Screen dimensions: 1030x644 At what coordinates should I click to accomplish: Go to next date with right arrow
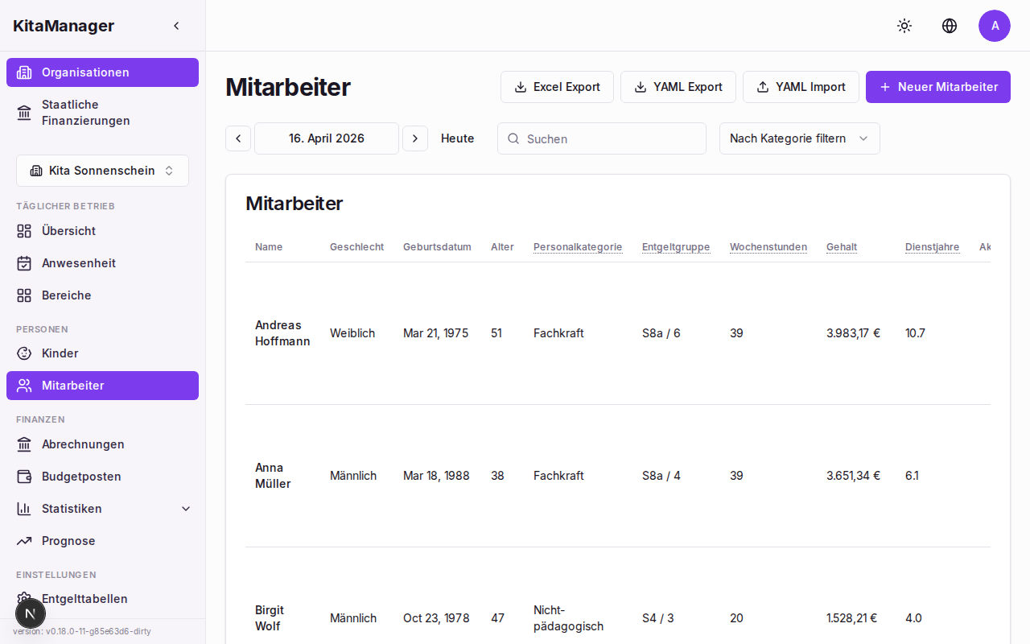415,138
